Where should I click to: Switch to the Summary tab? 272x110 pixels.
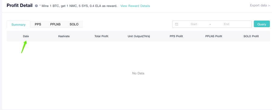(18, 24)
